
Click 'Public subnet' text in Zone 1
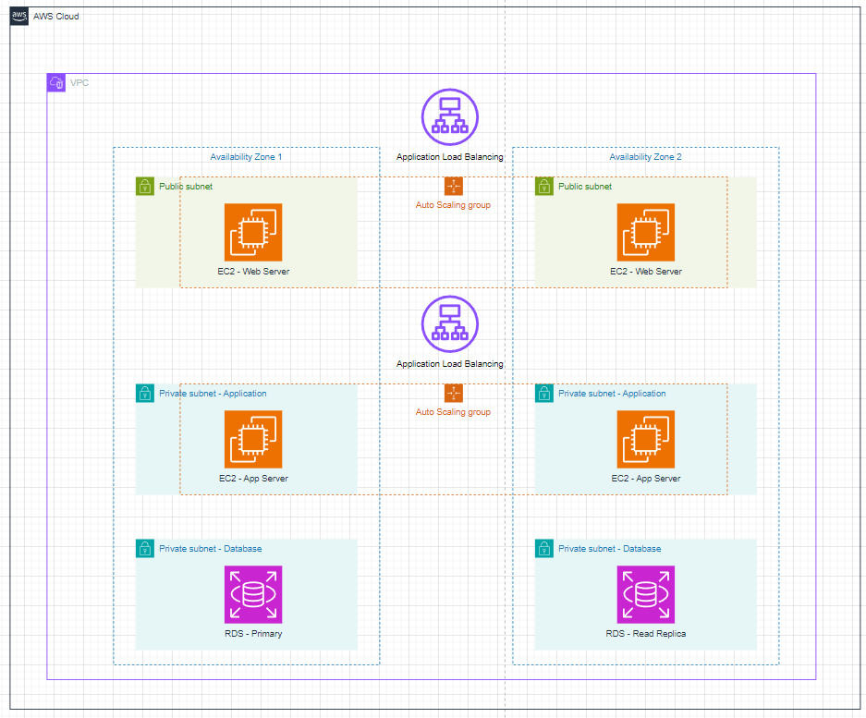[186, 186]
